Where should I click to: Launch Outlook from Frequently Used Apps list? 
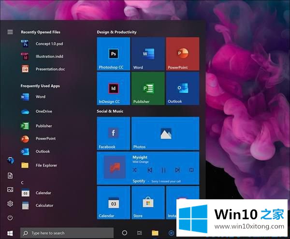(x=35, y=151)
